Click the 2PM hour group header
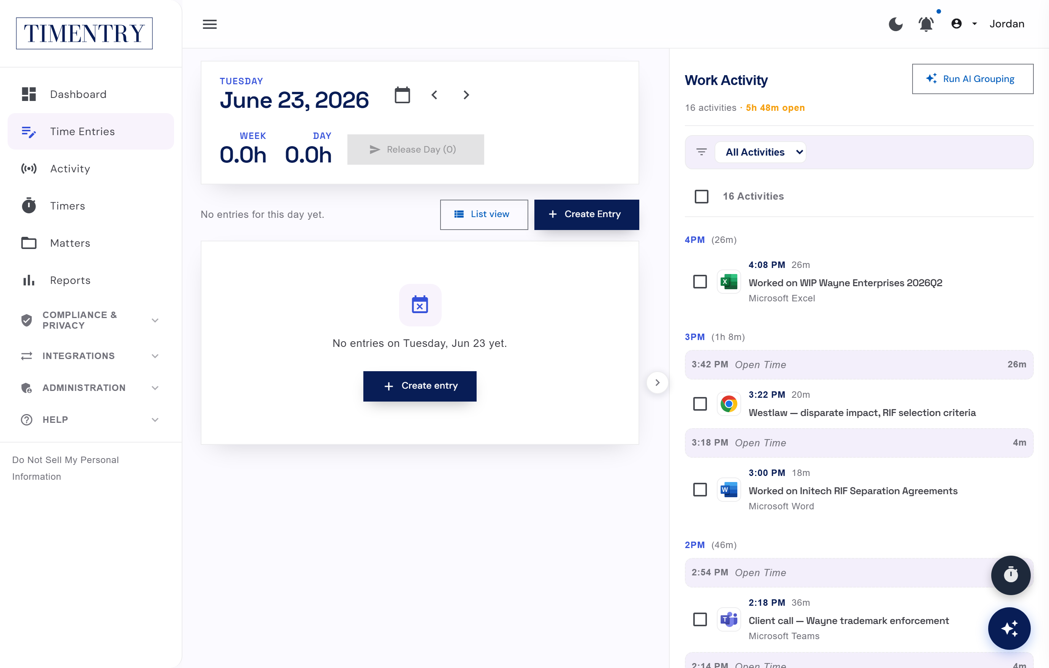The height and width of the screenshot is (668, 1049). [x=710, y=545]
